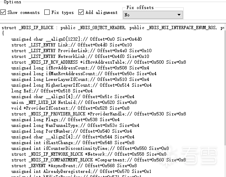This screenshot has height=177, width=226.
Task: Click the _NET_LUID_LH NetLuid line
Action: pos(74,102)
